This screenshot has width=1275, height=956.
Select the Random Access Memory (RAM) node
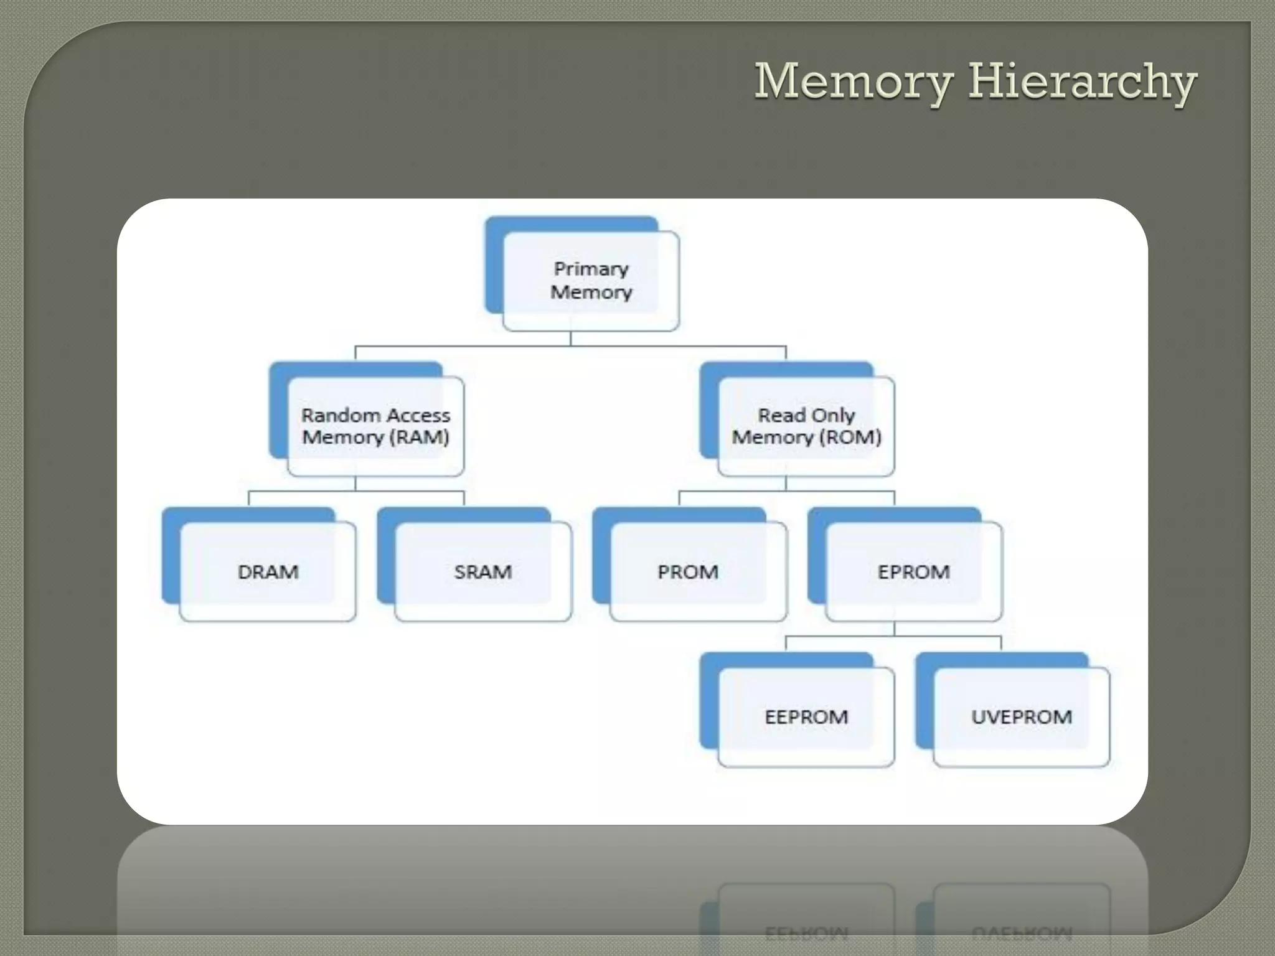(x=375, y=426)
